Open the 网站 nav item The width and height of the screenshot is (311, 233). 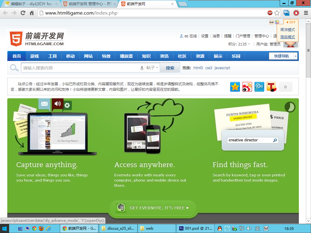[88, 56]
